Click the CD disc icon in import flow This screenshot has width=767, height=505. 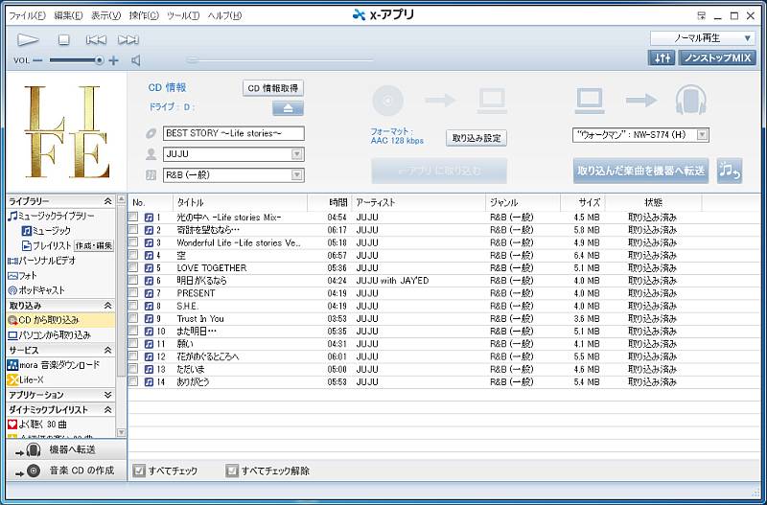[388, 101]
